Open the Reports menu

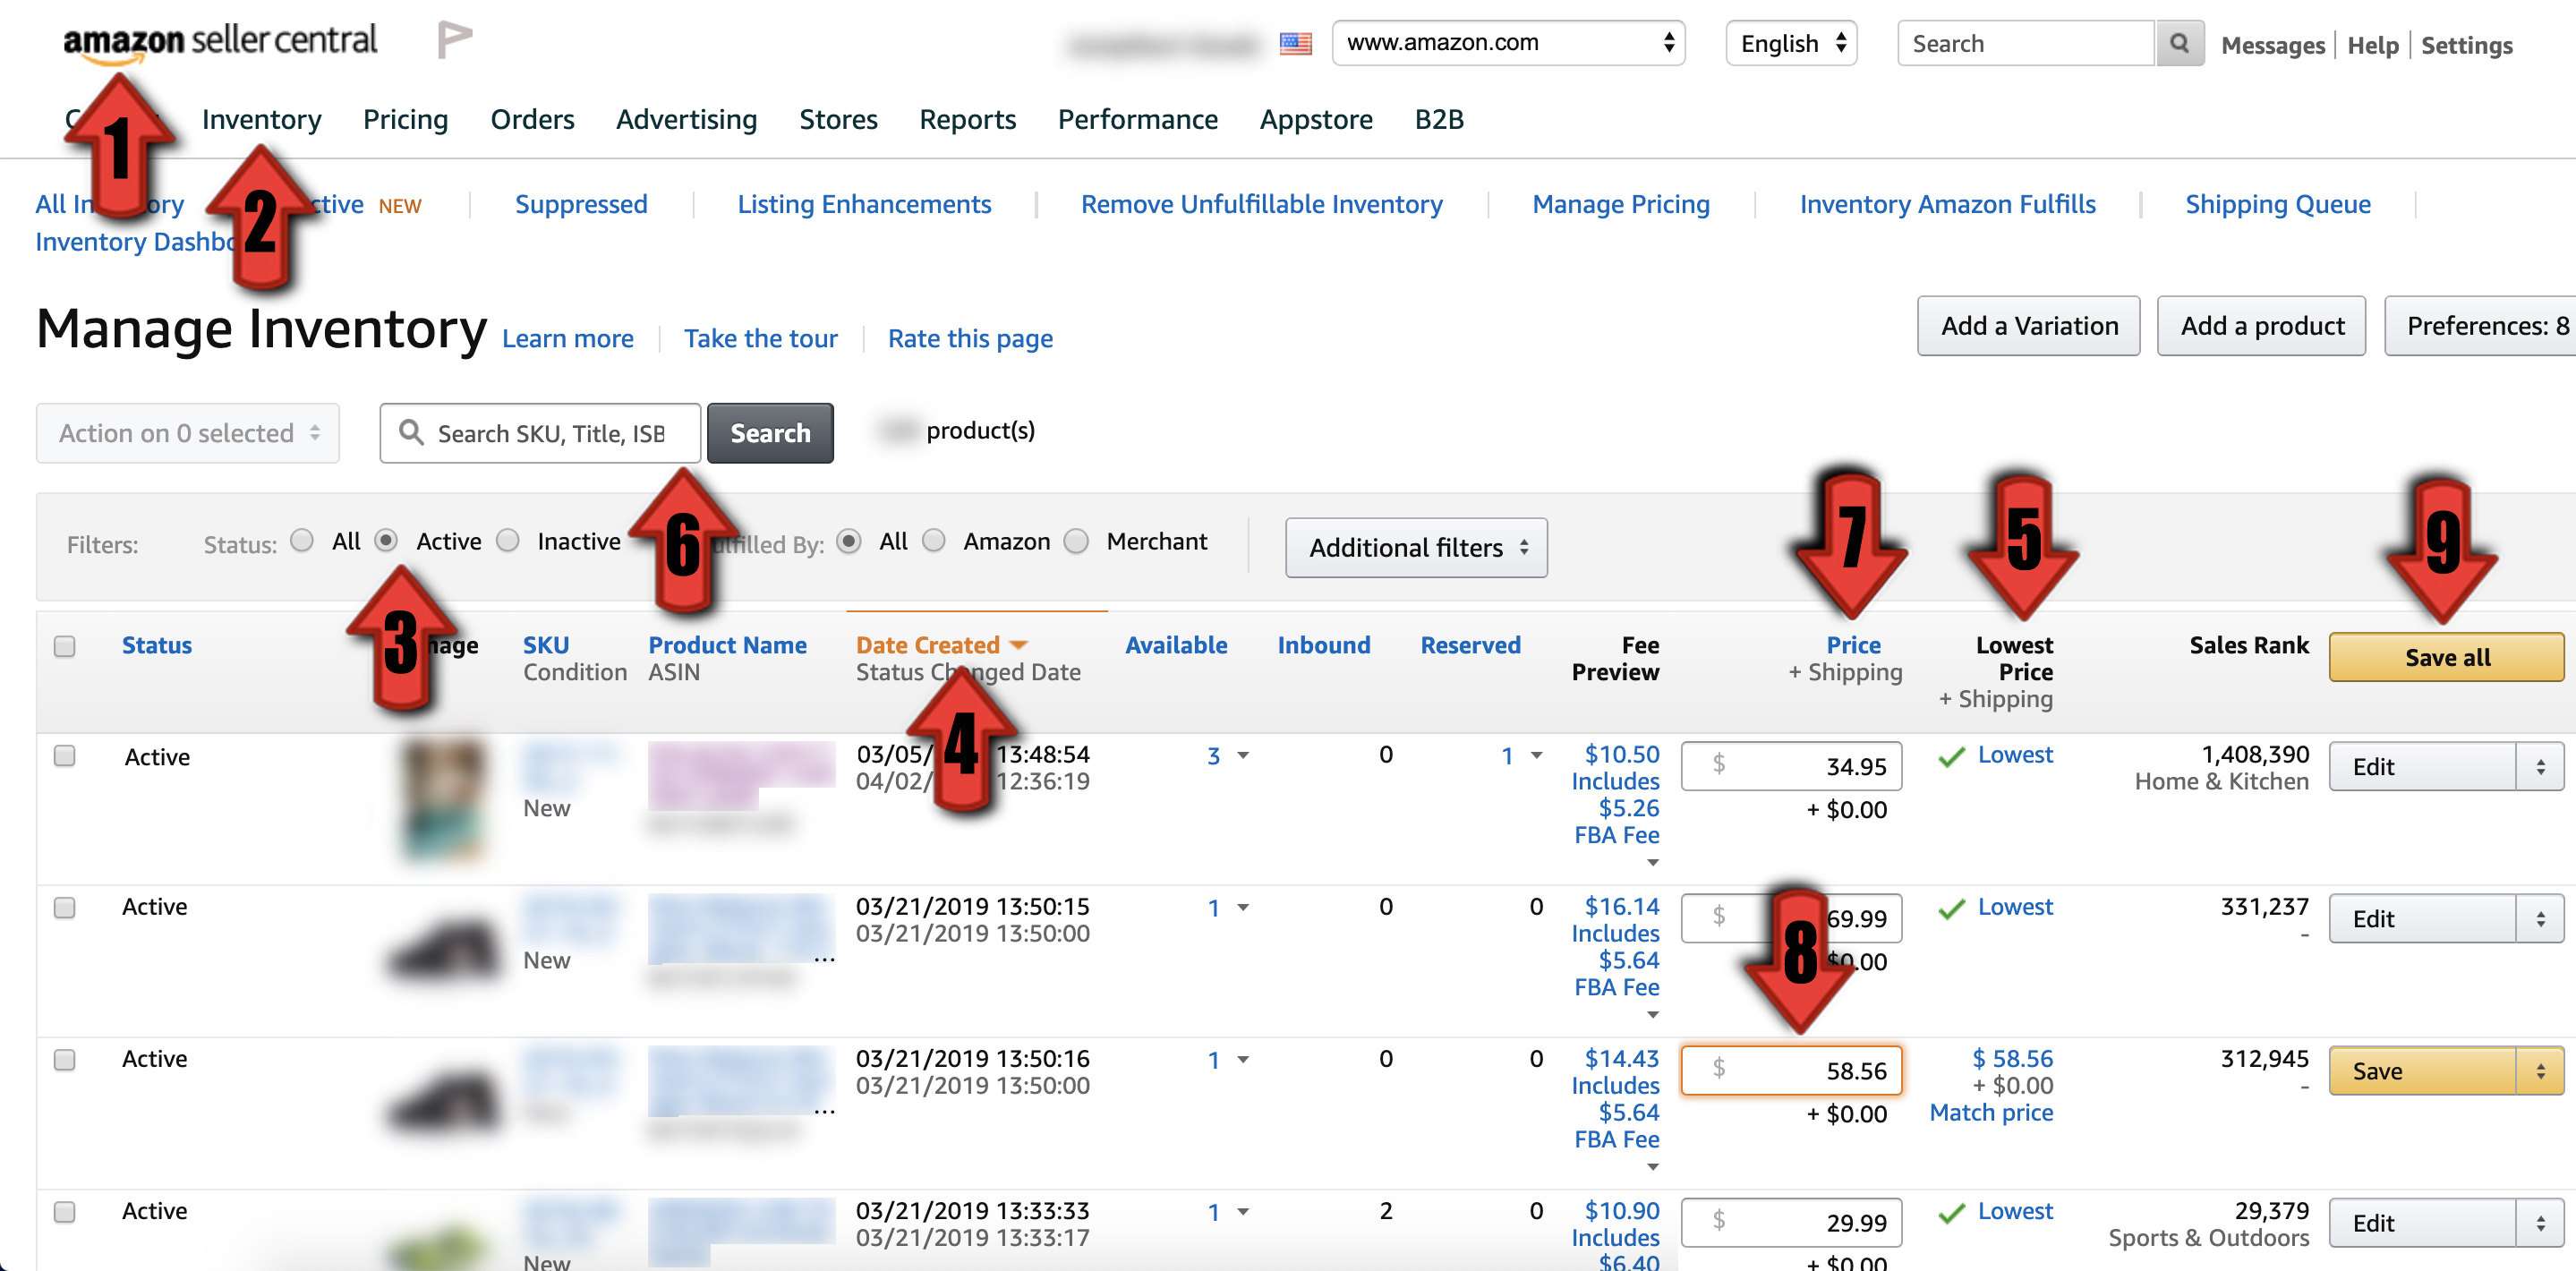967,120
